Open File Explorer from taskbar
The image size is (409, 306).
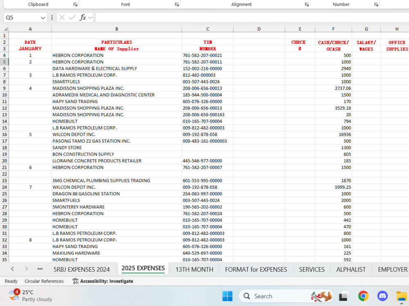(402, 296)
